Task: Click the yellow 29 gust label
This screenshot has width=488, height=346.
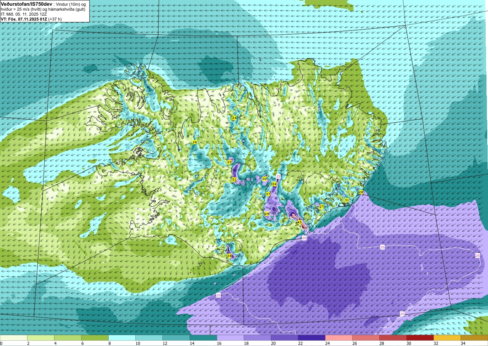Action: [x=267, y=214]
